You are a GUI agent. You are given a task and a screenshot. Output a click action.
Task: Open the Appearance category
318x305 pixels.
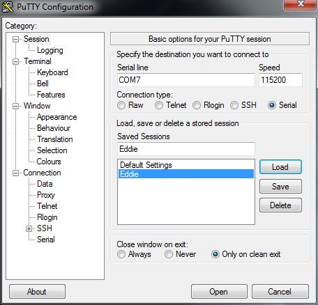point(57,117)
